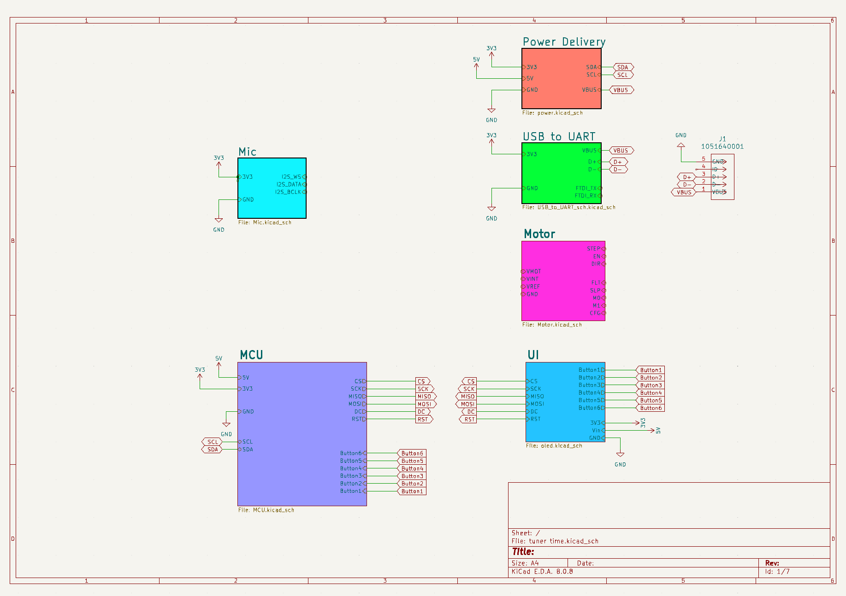Select the Power Delivery hierarchical sheet
Viewport: 846px width, 596px height.
coord(562,79)
